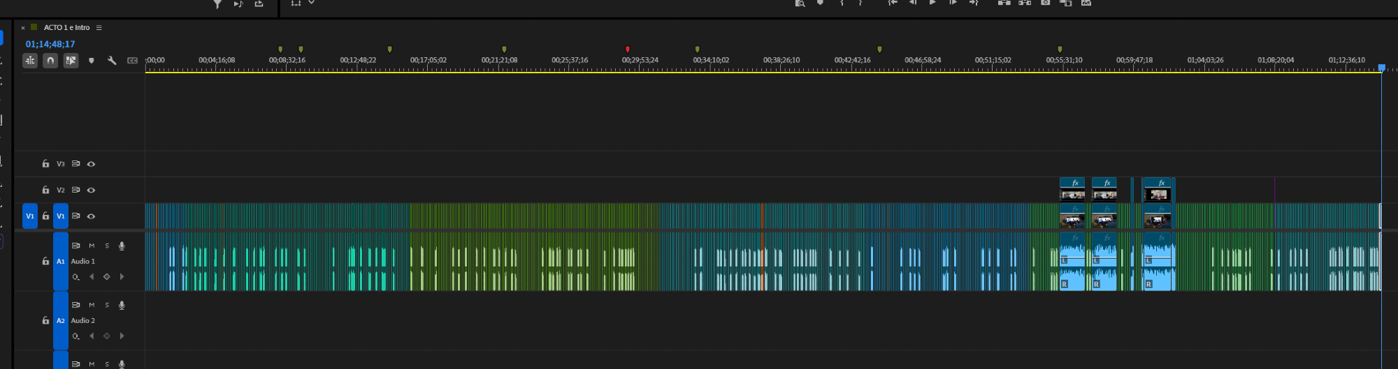This screenshot has height=369, width=1398.
Task: Toggle lock on the V3 track
Action: click(45, 164)
